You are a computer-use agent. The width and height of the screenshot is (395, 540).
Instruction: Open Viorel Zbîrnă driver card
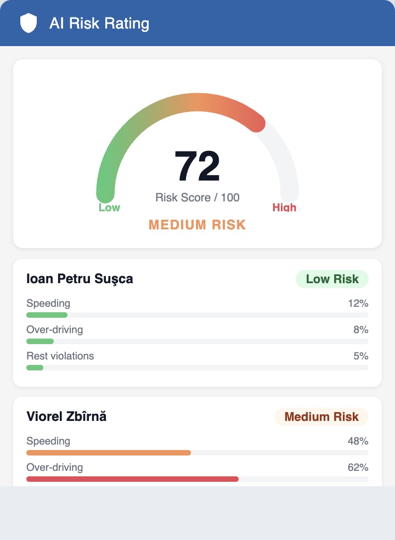point(198,442)
